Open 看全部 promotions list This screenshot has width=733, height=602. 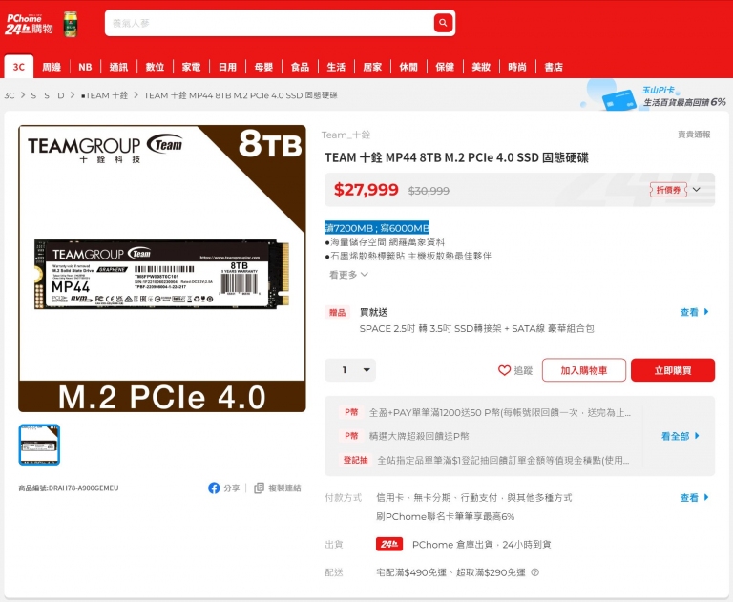click(x=681, y=436)
